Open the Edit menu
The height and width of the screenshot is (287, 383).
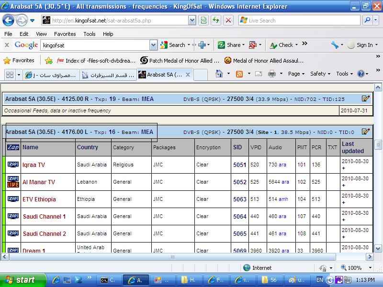point(24,34)
